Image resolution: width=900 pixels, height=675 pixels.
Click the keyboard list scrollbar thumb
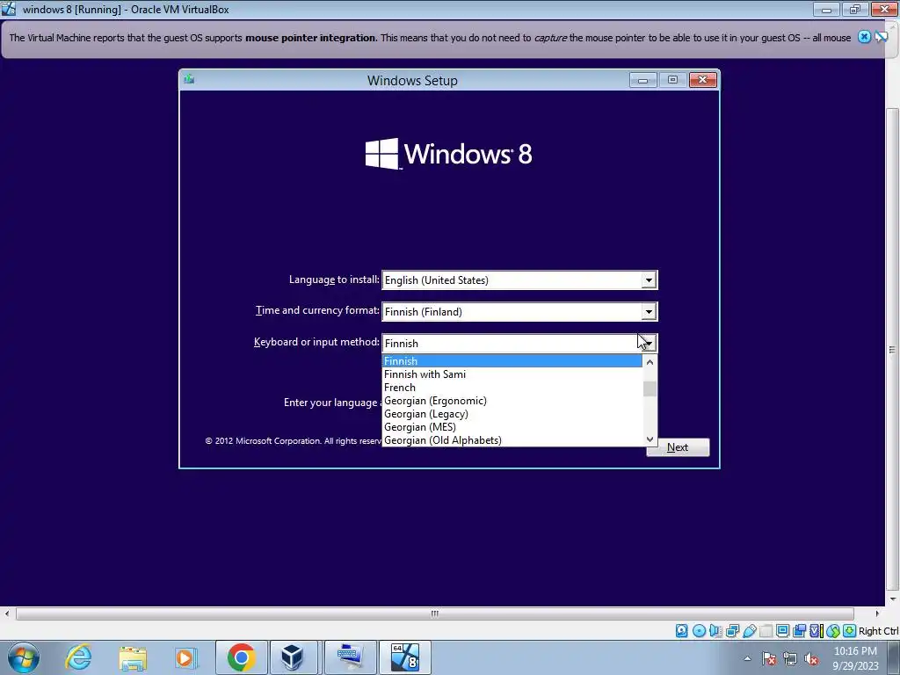coord(650,389)
